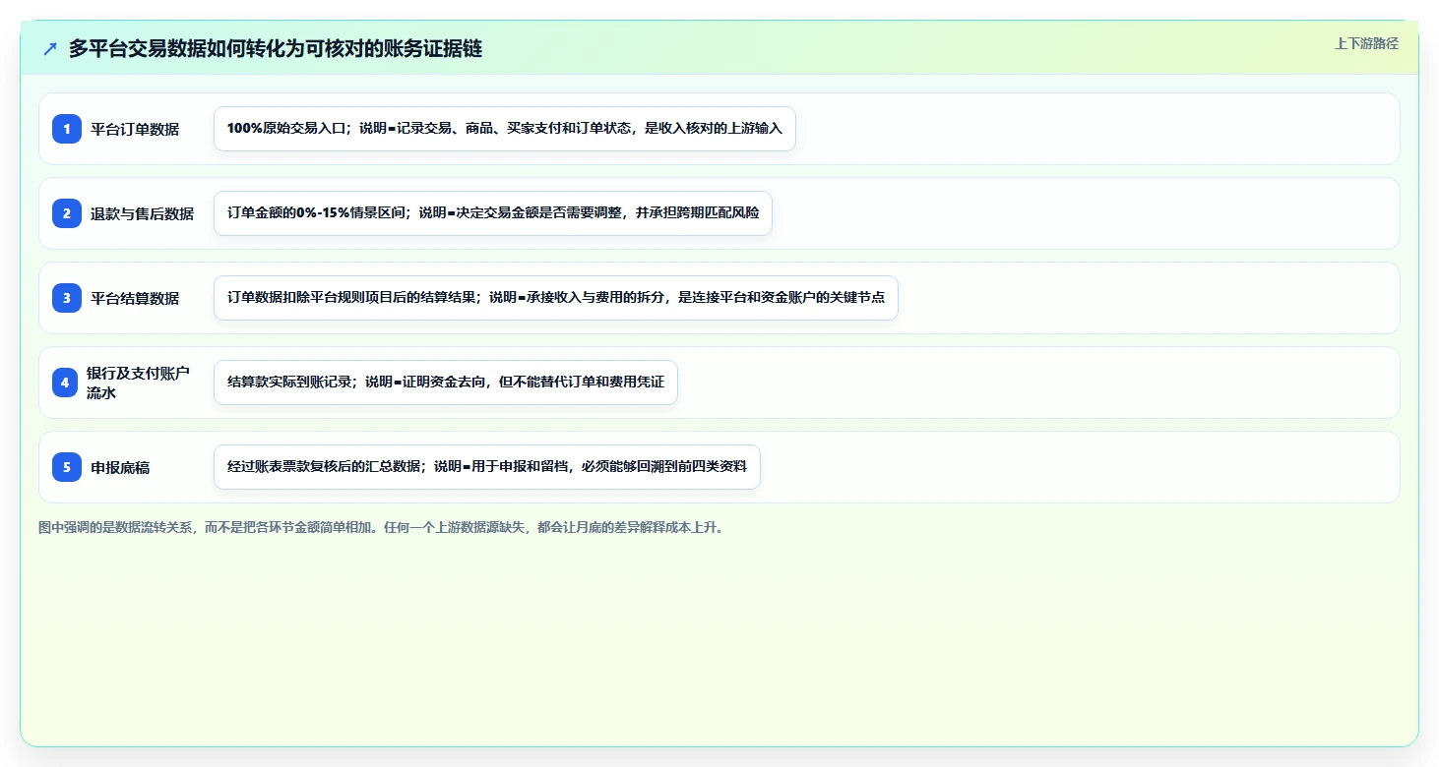Click the 结算款实际到账记录 description box
Screen dimensions: 1439x767
coord(446,383)
